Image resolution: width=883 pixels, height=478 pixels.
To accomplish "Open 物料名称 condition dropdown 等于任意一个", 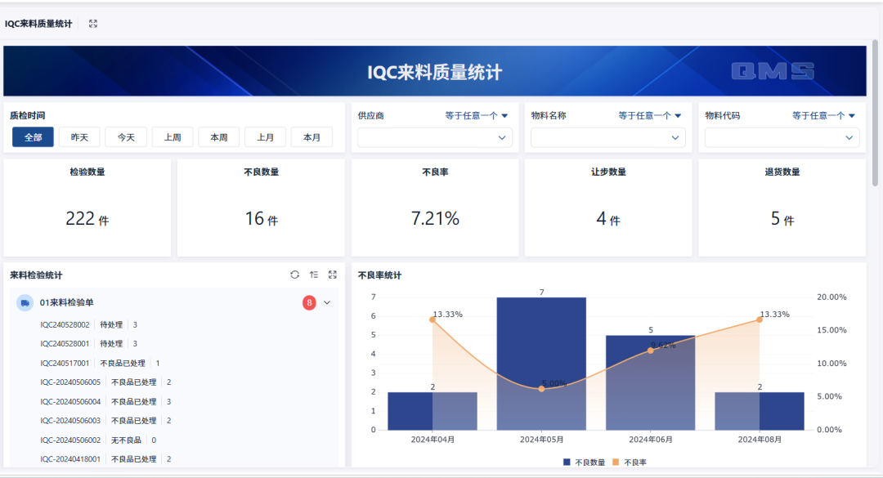I will (x=650, y=115).
